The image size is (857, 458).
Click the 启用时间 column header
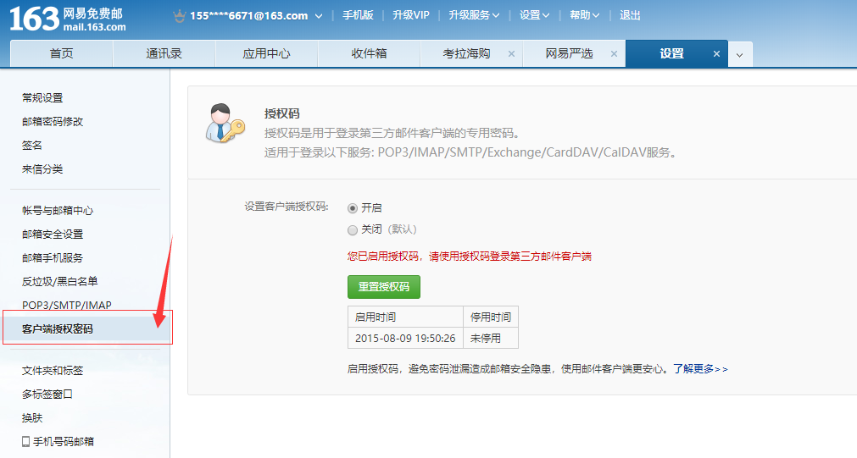pos(405,317)
